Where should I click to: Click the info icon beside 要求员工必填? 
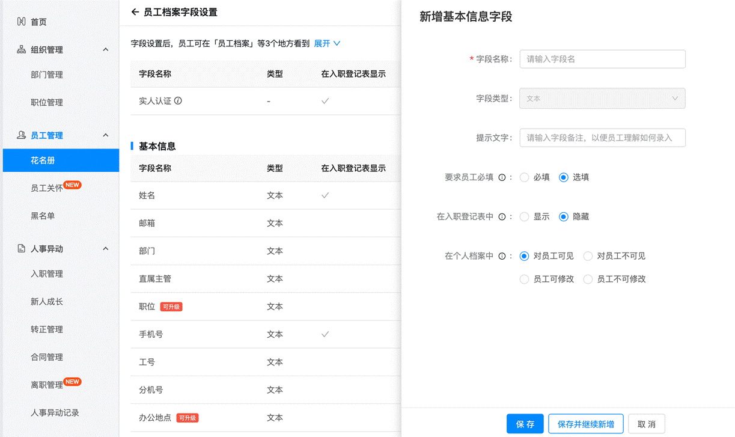pos(502,177)
